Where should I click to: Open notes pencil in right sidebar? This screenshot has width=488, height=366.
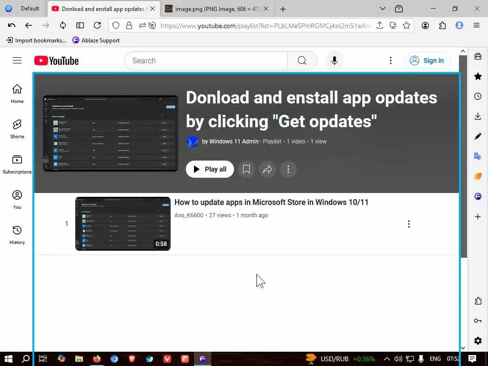pos(478,136)
